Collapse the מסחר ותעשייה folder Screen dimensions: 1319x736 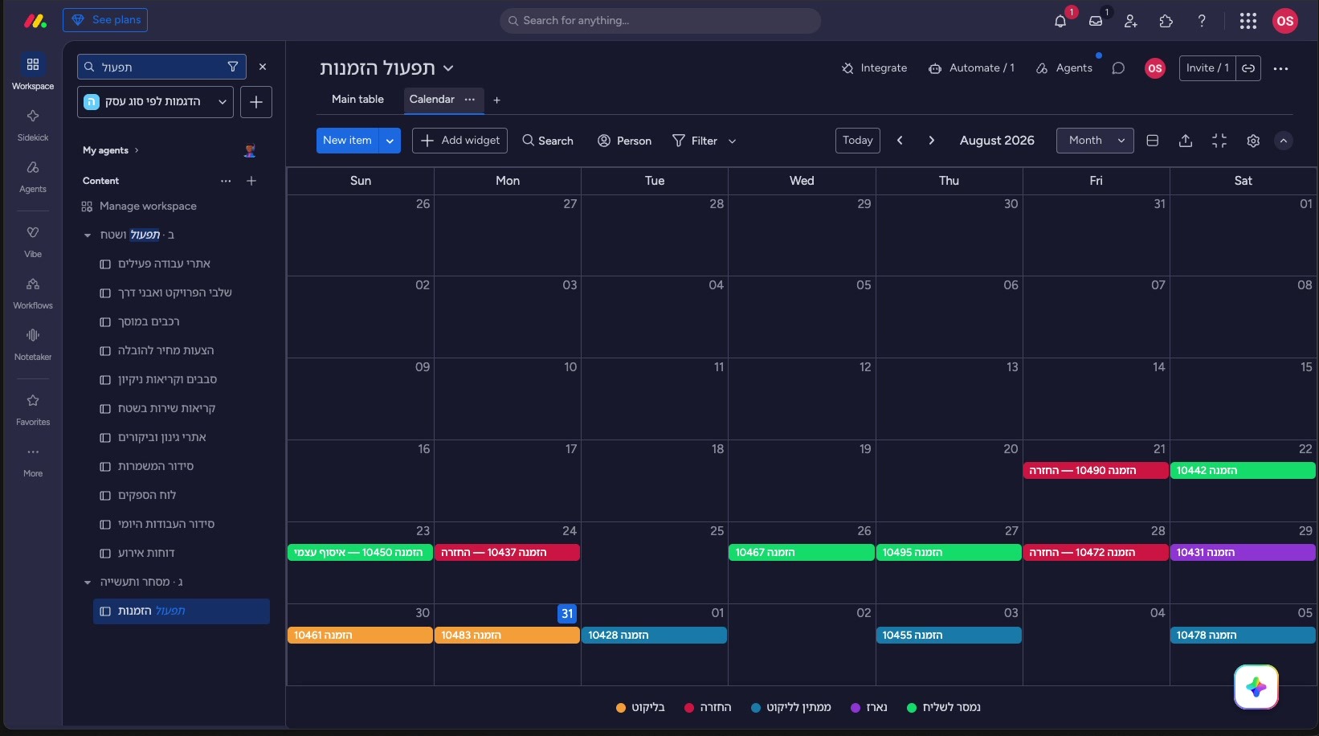point(88,583)
